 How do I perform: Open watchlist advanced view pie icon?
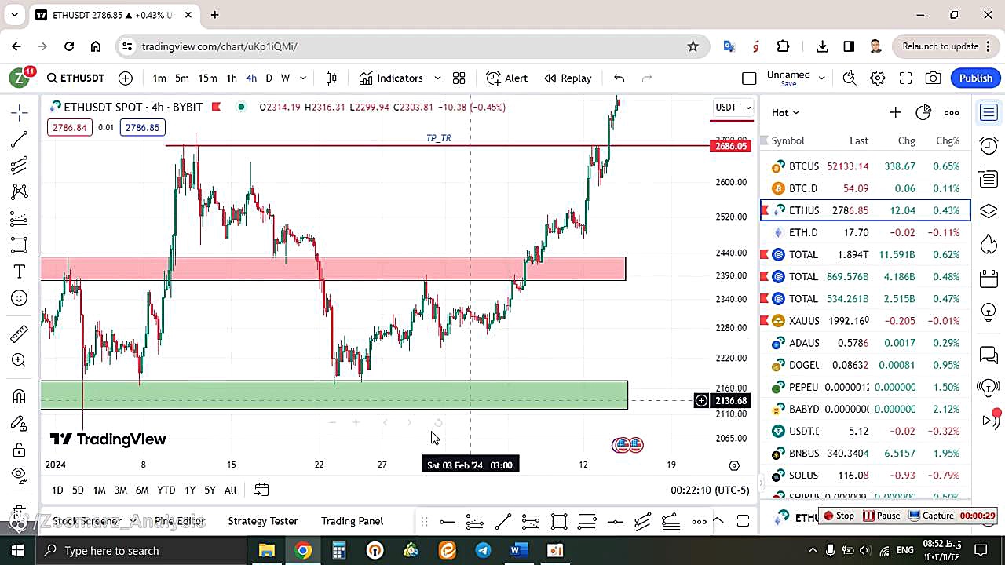(x=923, y=112)
